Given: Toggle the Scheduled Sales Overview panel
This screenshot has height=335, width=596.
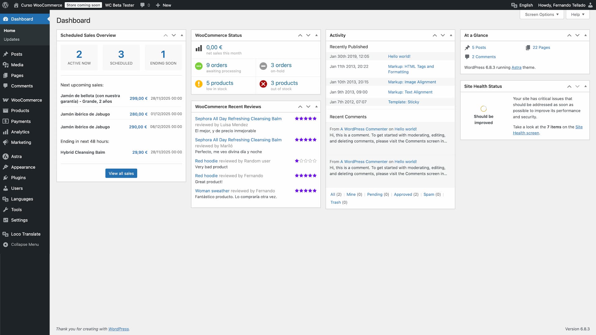Looking at the screenshot, I should tap(182, 35).
